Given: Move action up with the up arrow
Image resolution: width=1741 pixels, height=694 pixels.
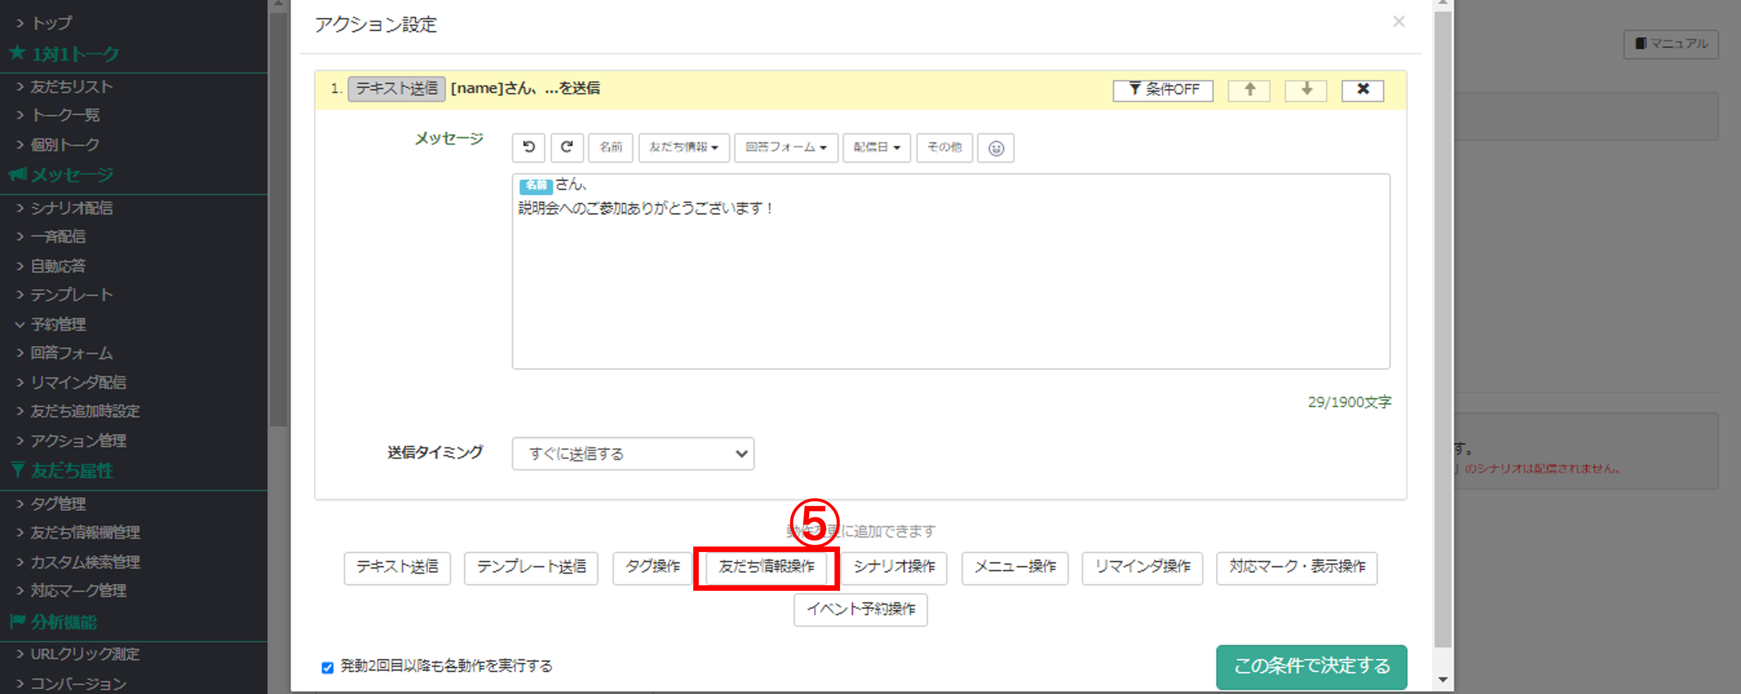Looking at the screenshot, I should click(1249, 90).
